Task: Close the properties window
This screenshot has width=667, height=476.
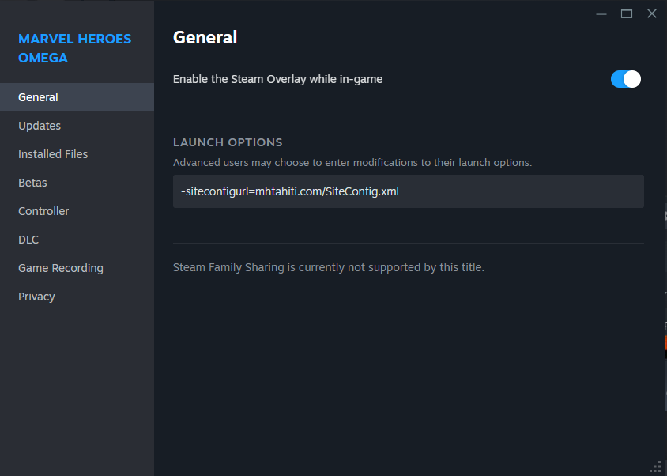Action: pyautogui.click(x=652, y=13)
